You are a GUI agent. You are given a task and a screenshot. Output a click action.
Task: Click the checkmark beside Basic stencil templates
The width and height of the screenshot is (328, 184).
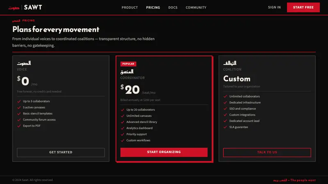tap(19, 114)
